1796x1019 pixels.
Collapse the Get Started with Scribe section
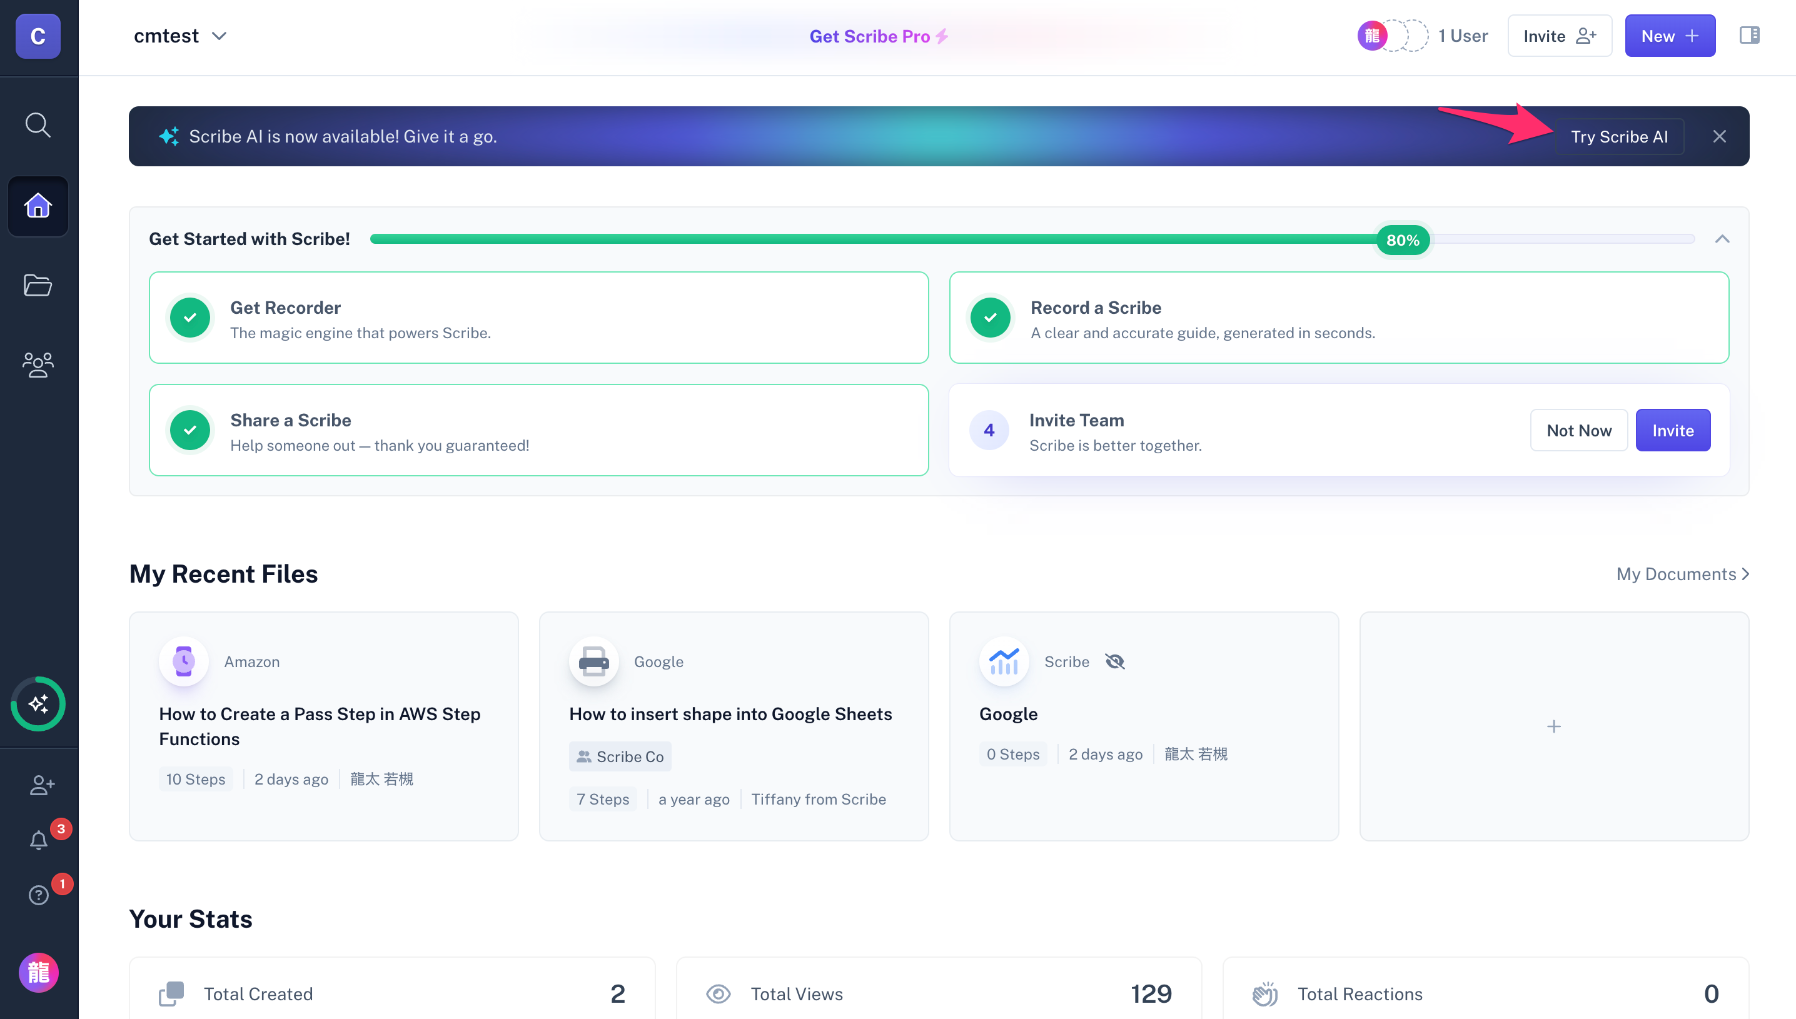click(1722, 239)
